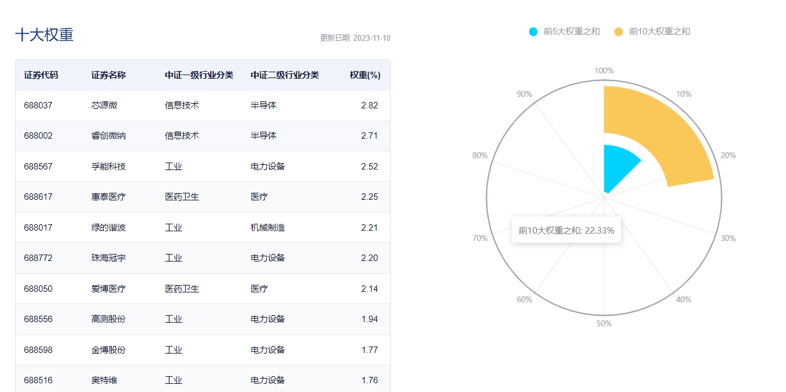The height and width of the screenshot is (392, 786).
Task: Click the 爱博医疗 security name
Action: 108,289
